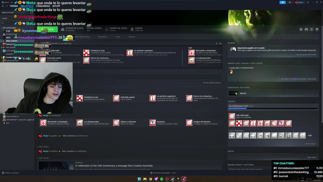Open the announcements megaphone button
The height and width of the screenshot is (182, 323).
click(x=282, y=2)
